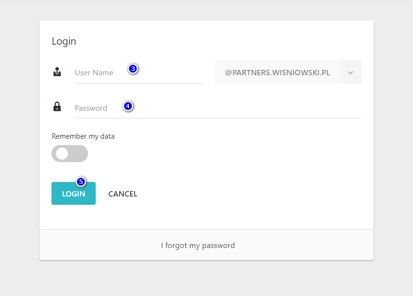Enable the Remember my data switch
This screenshot has height=296, width=413.
click(x=69, y=154)
